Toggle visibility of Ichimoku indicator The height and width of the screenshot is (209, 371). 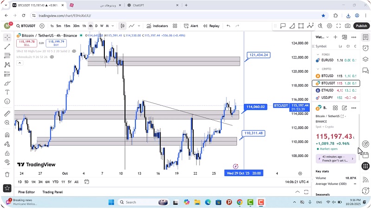(x=51, y=57)
